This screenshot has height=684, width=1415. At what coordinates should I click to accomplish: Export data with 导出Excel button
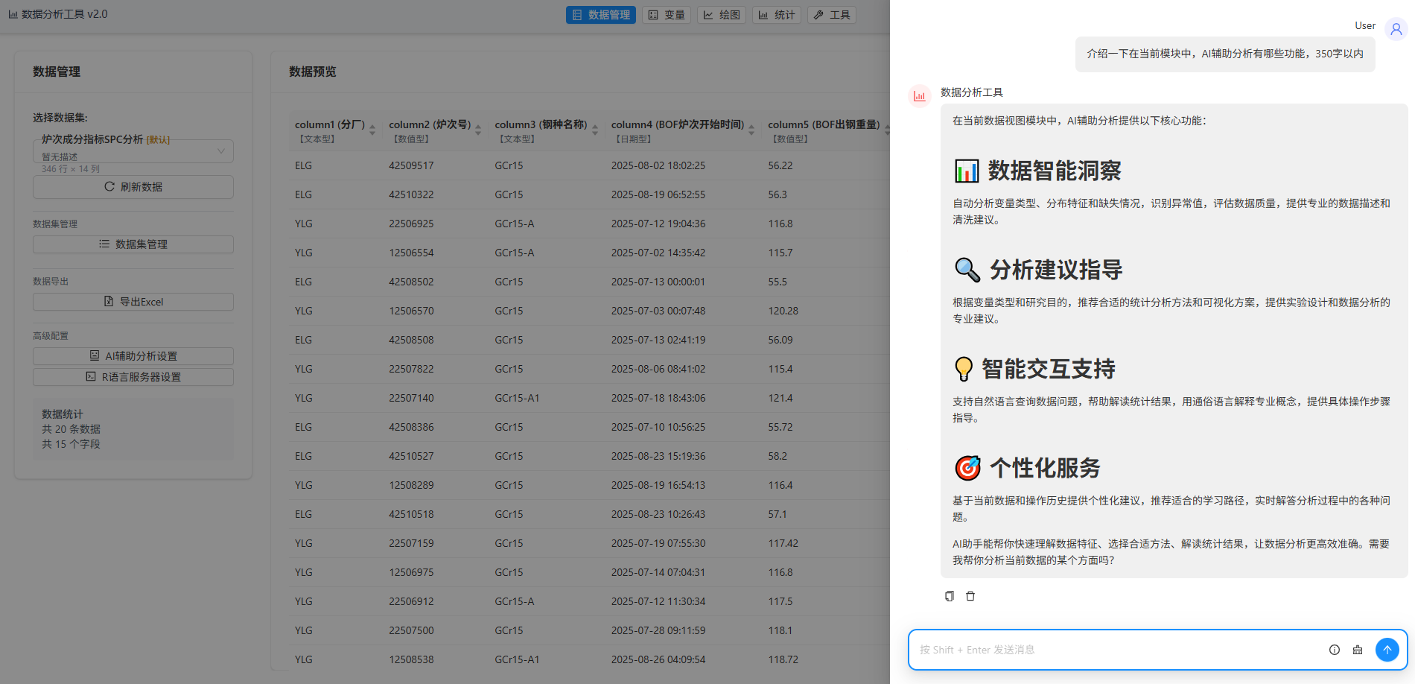[133, 302]
